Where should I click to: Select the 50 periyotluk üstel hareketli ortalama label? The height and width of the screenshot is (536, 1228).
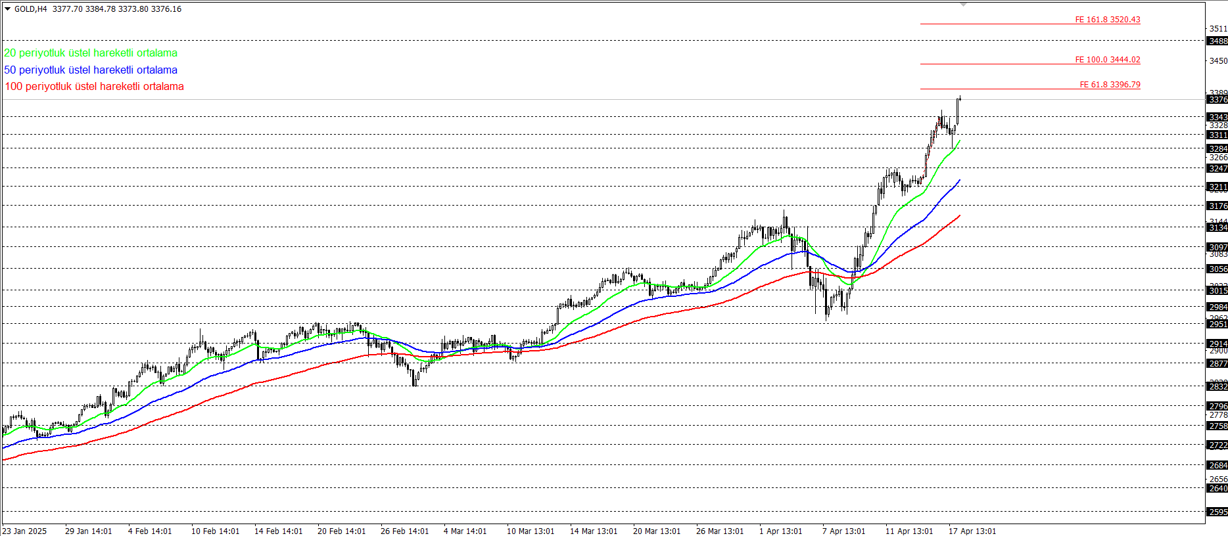[91, 70]
